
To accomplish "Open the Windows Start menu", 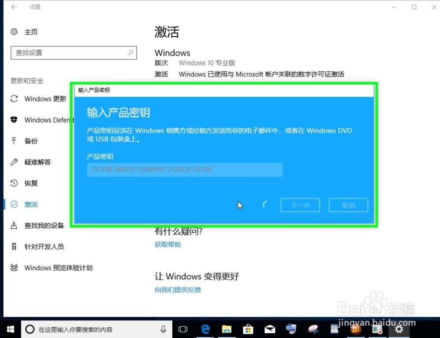I will coord(11,329).
